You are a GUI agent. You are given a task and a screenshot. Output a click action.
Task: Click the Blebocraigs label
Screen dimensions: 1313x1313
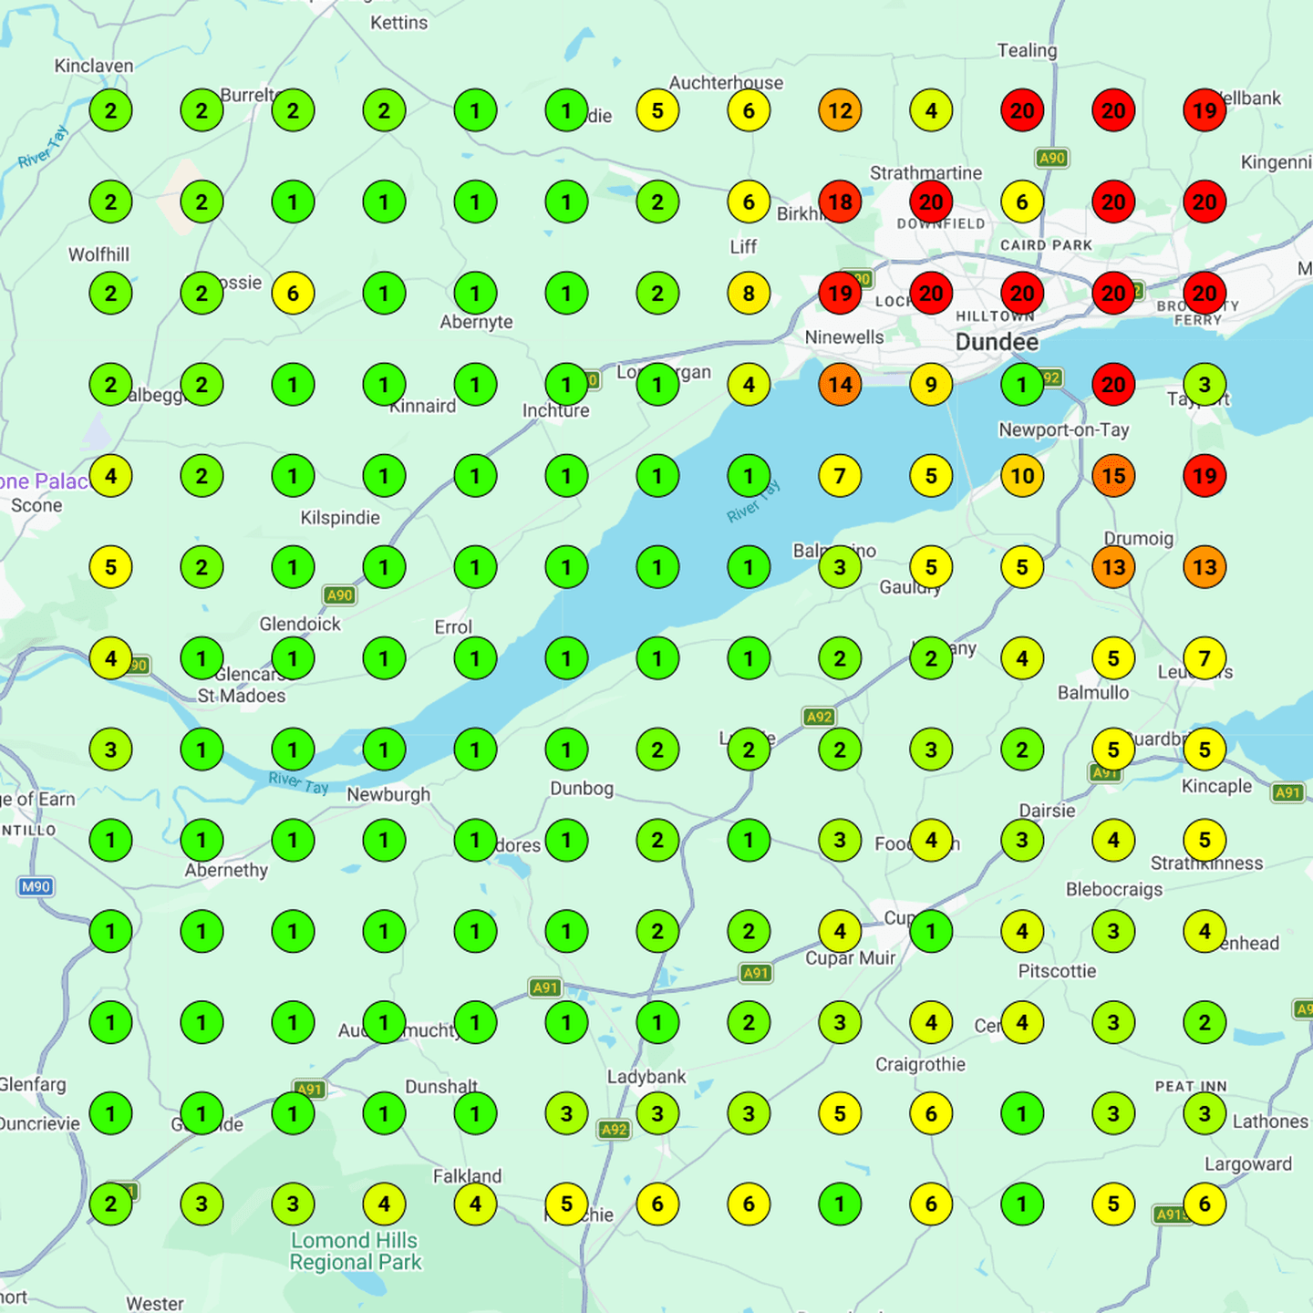(1114, 889)
